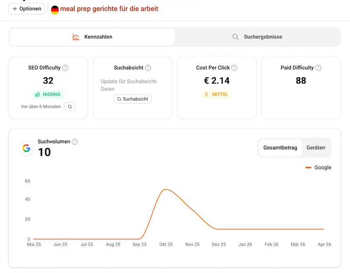This screenshot has width=350, height=273.
Task: Open help icon next to Suchabsicht
Action: (x=148, y=68)
